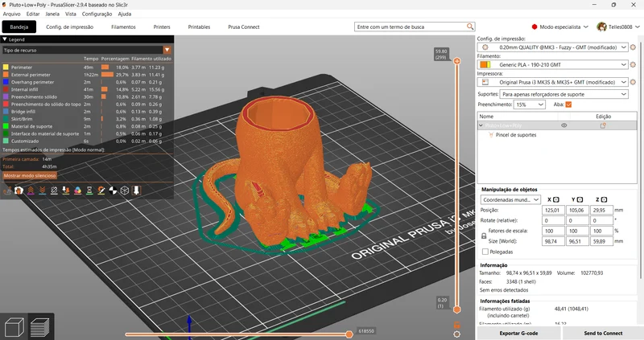644x340 pixels.
Task: Click the Exportar G-code button
Action: click(518, 333)
